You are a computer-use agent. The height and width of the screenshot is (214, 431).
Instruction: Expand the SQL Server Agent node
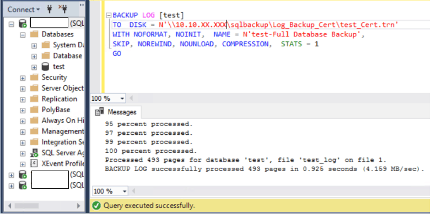pyautogui.click(x=23, y=153)
